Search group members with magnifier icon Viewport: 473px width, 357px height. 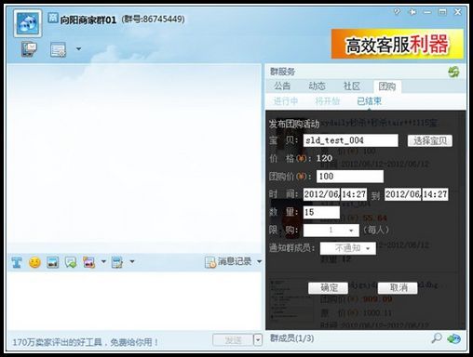pyautogui.click(x=437, y=338)
